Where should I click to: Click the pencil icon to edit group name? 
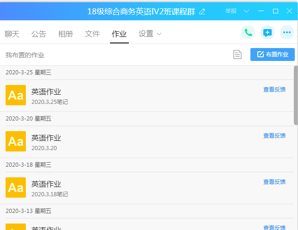(202, 12)
